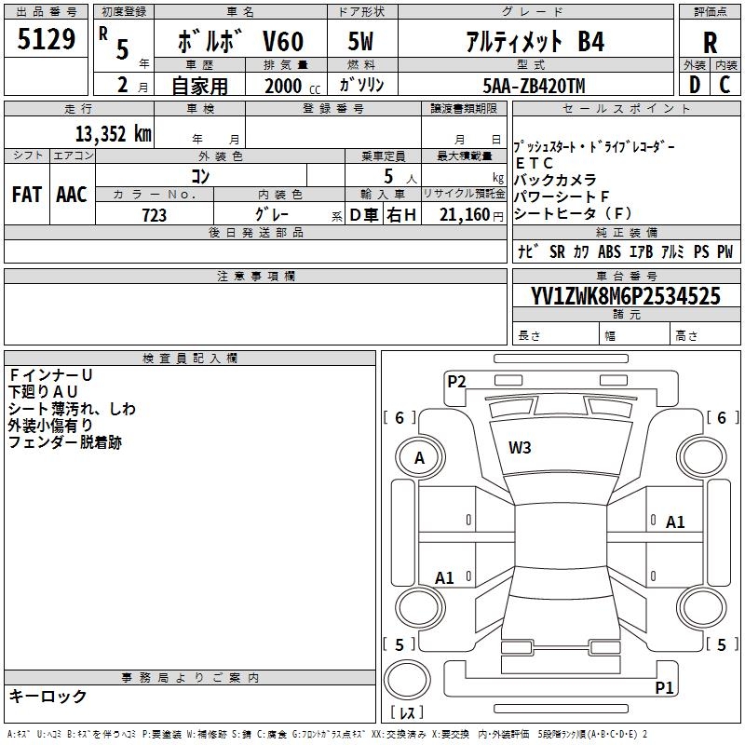Click 後日発送部品 header
This screenshot has width=745, height=745.
[255, 232]
